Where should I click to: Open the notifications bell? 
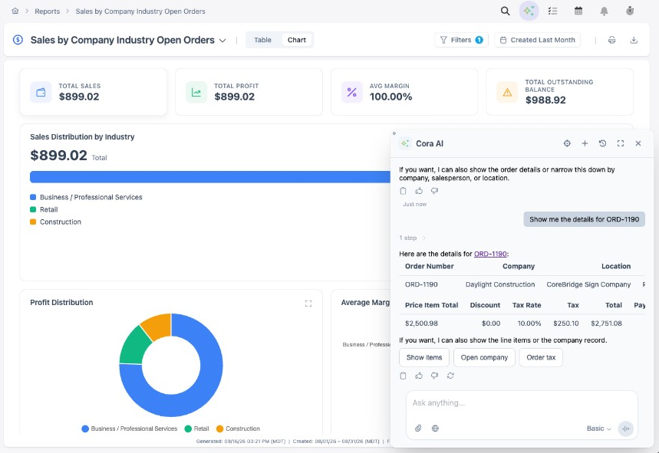(604, 11)
